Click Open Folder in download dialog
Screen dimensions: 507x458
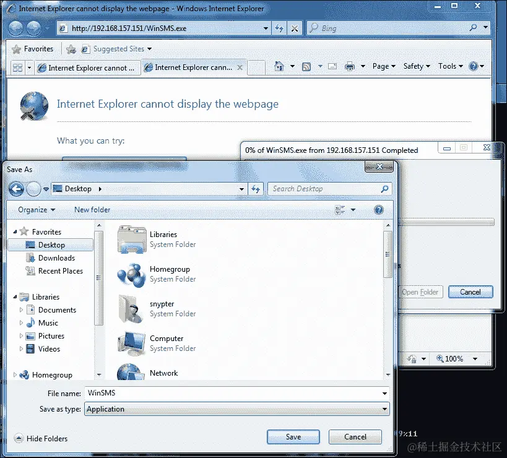tap(420, 292)
